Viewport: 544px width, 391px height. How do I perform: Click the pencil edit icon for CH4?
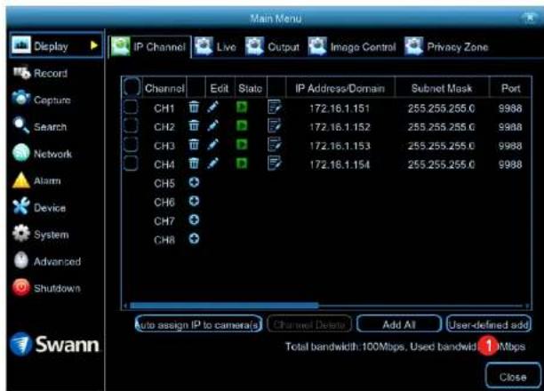coord(212,163)
